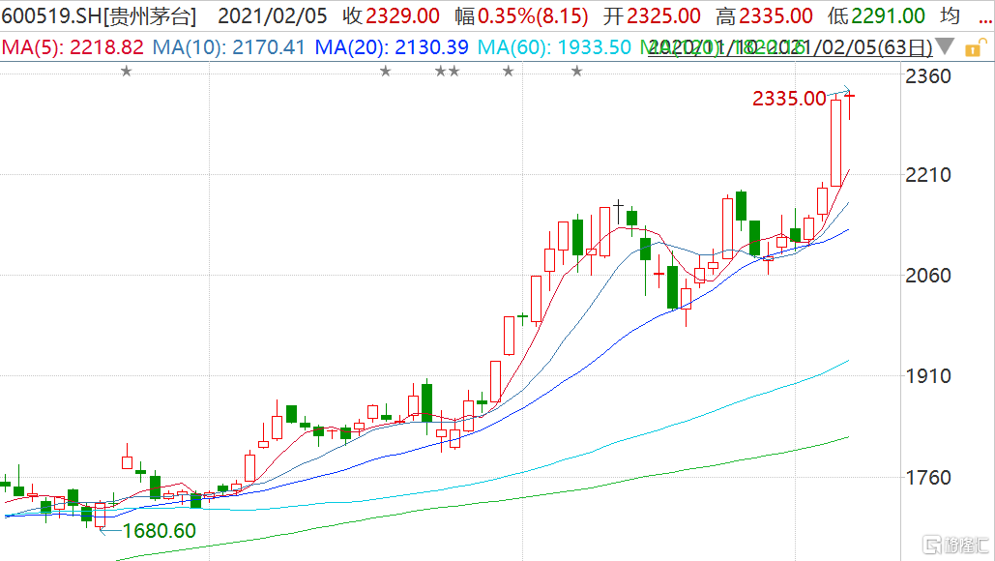Select the leftmost star event marker
This screenshot has width=995, height=561.
[127, 72]
